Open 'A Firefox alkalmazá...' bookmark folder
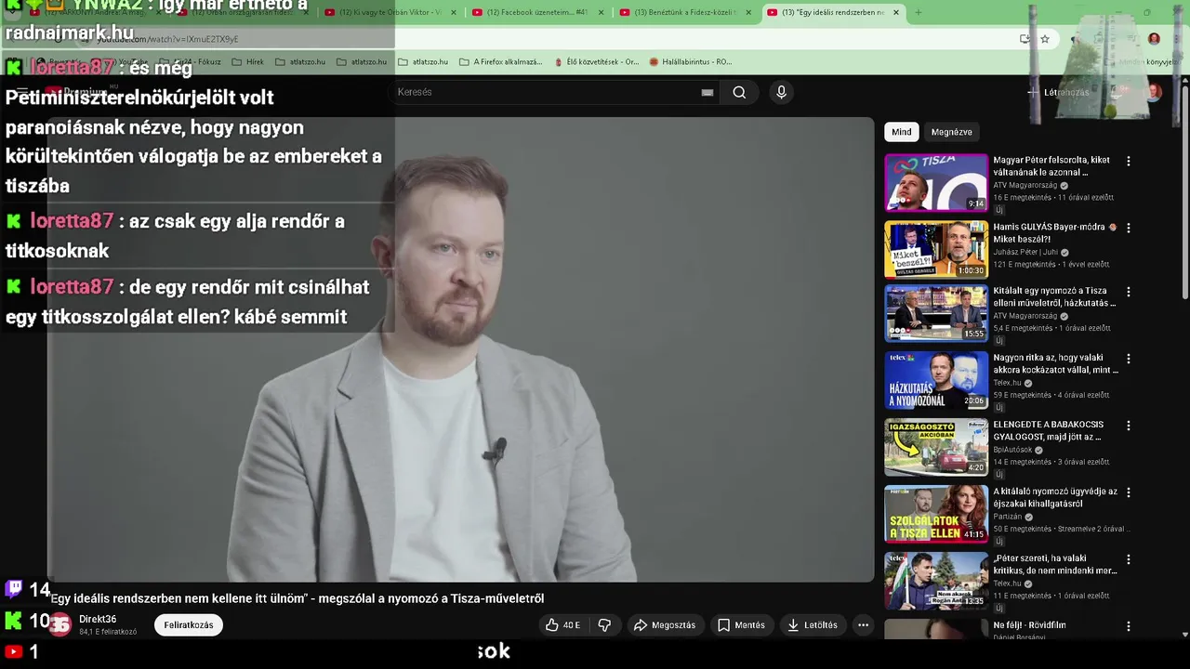Image resolution: width=1190 pixels, height=669 pixels. [500, 62]
